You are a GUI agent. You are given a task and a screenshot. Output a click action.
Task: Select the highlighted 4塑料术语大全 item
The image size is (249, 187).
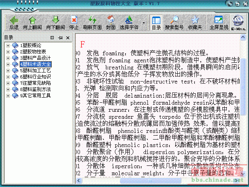[x=36, y=64]
